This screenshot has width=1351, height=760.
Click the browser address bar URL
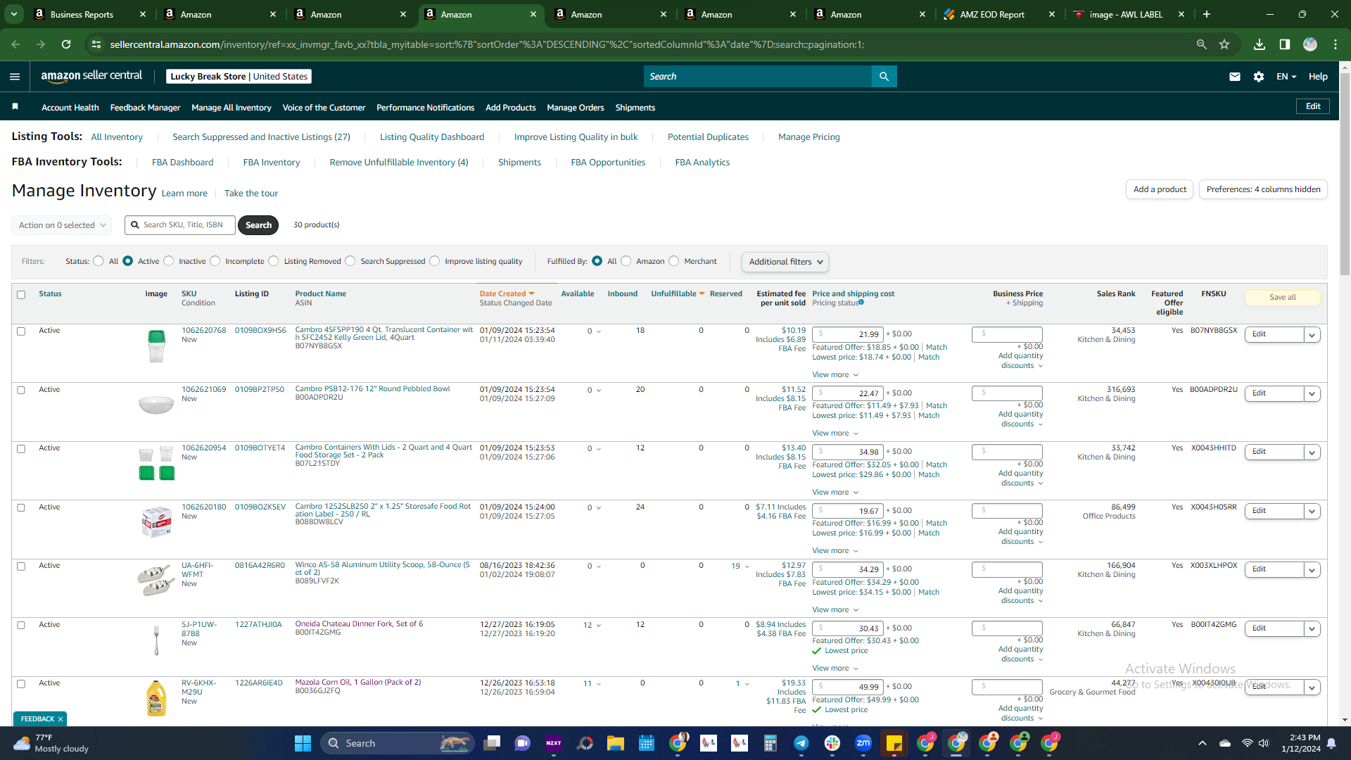[x=487, y=44]
